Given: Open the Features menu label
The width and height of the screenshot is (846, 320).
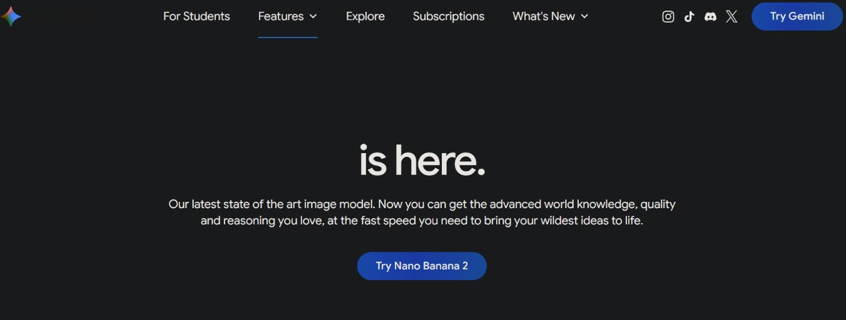Looking at the screenshot, I should click(280, 17).
